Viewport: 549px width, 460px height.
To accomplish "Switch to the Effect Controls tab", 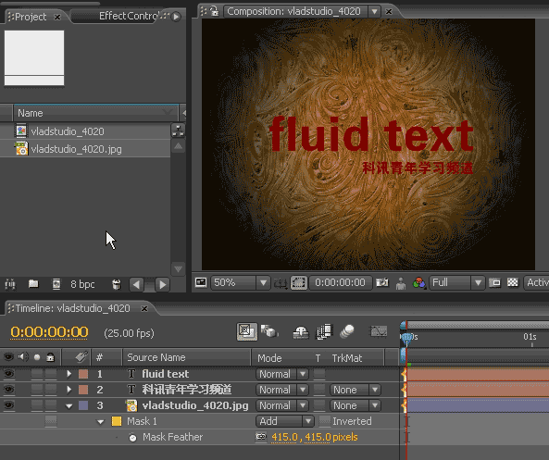I will (x=130, y=16).
